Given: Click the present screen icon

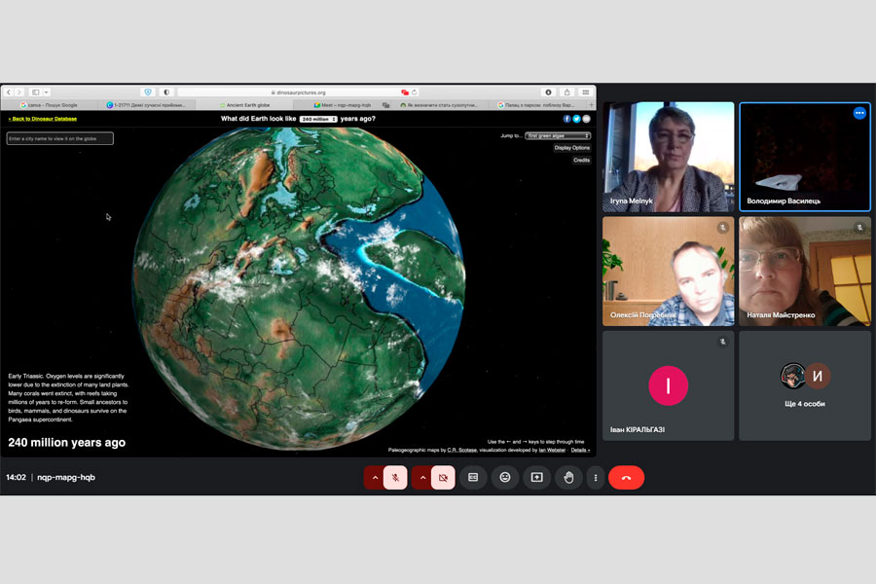Looking at the screenshot, I should [536, 478].
